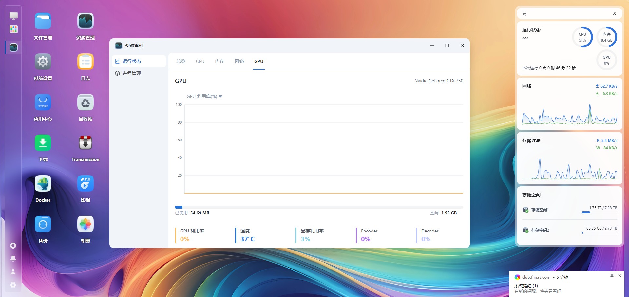Open the user account icon in the dock

[13, 272]
